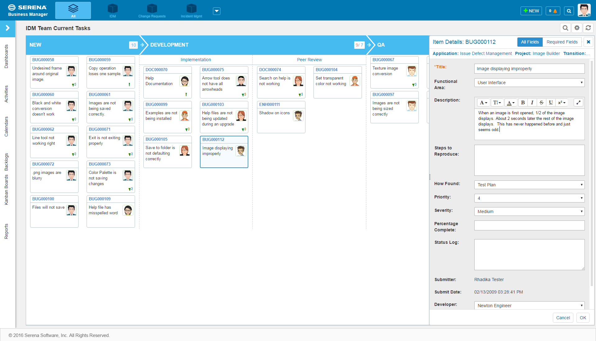Click the Cancel button

click(x=563, y=318)
